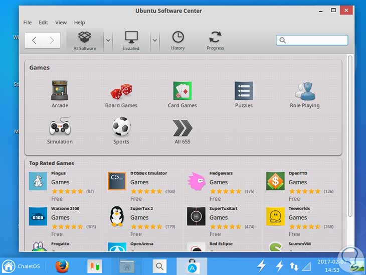Open the Puzzles category

[244, 95]
